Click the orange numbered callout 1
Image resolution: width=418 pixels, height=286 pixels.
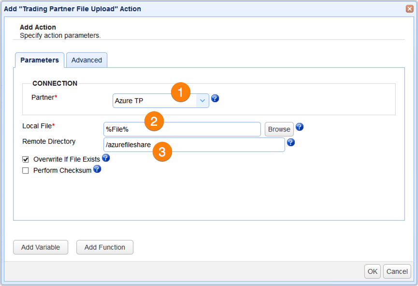pyautogui.click(x=181, y=91)
